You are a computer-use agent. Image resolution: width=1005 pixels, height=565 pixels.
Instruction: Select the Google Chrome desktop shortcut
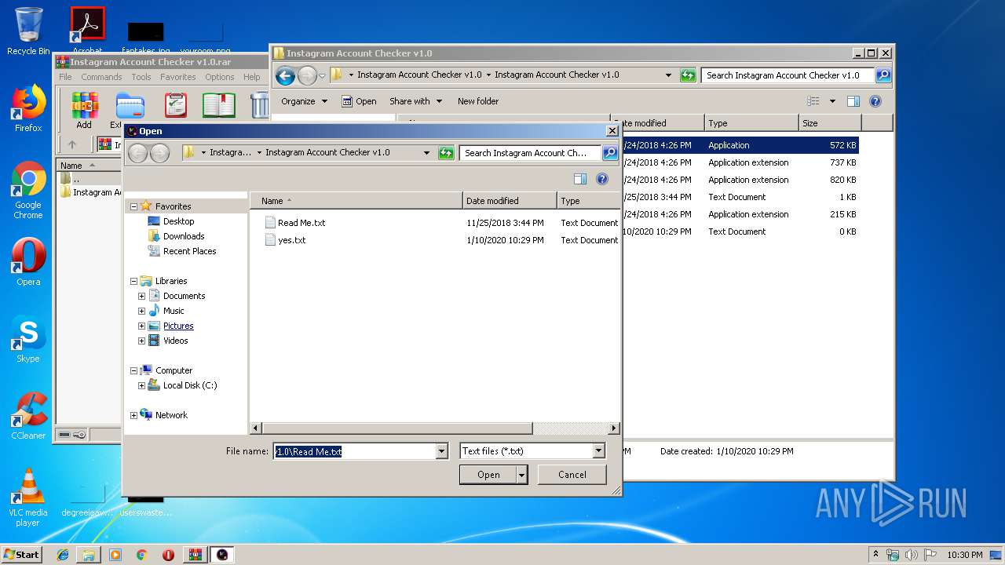28,191
